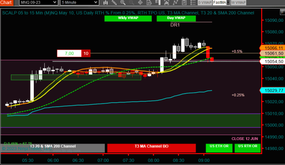
Task: Open the 5 Minute interval dropdown
Action: pos(79,2)
